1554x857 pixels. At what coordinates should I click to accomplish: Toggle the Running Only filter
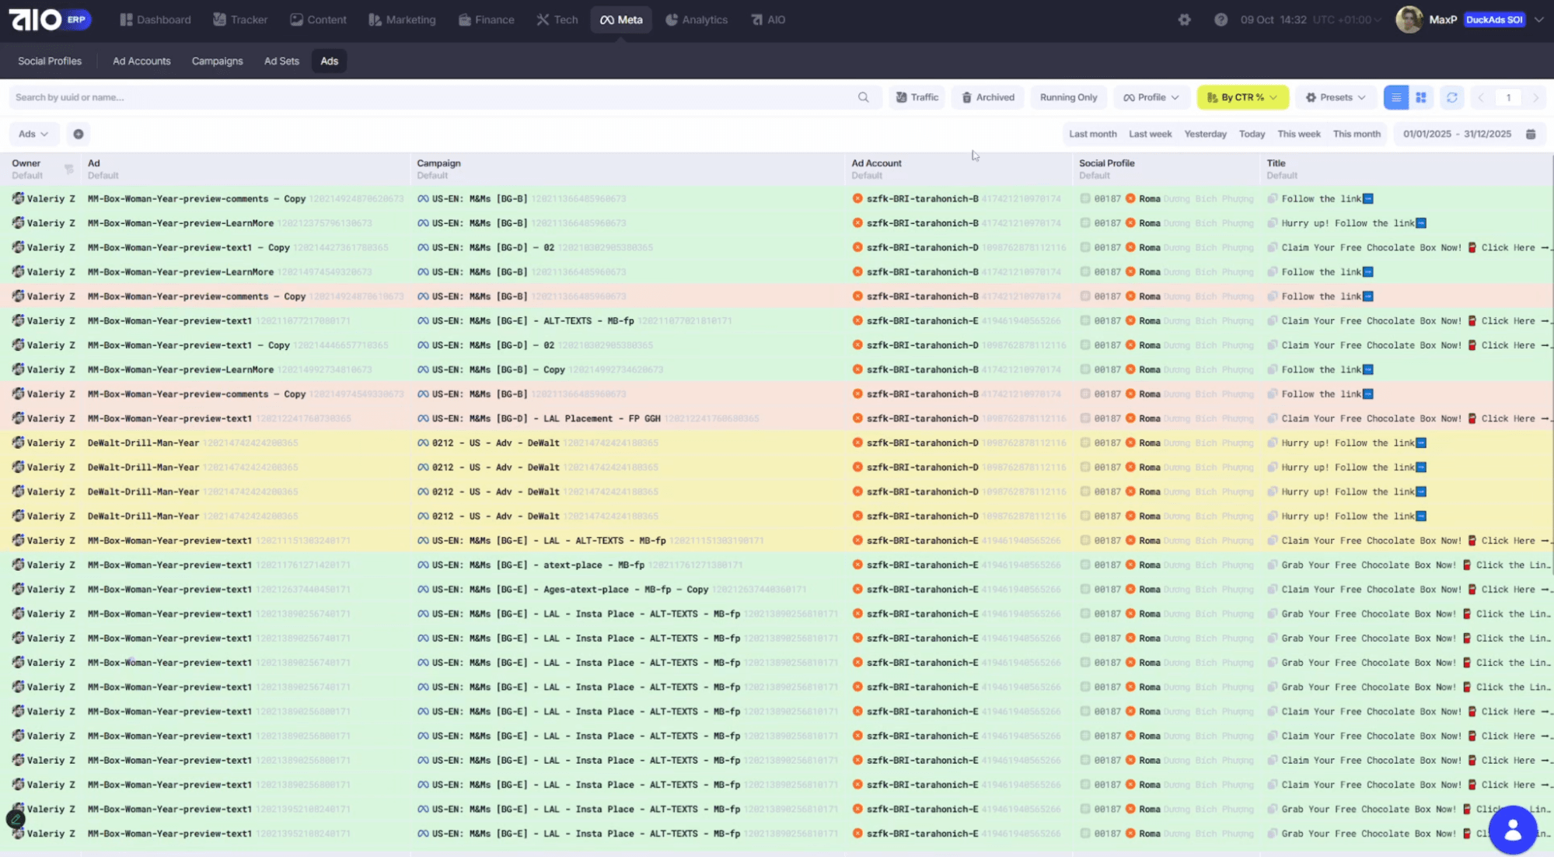pyautogui.click(x=1068, y=97)
